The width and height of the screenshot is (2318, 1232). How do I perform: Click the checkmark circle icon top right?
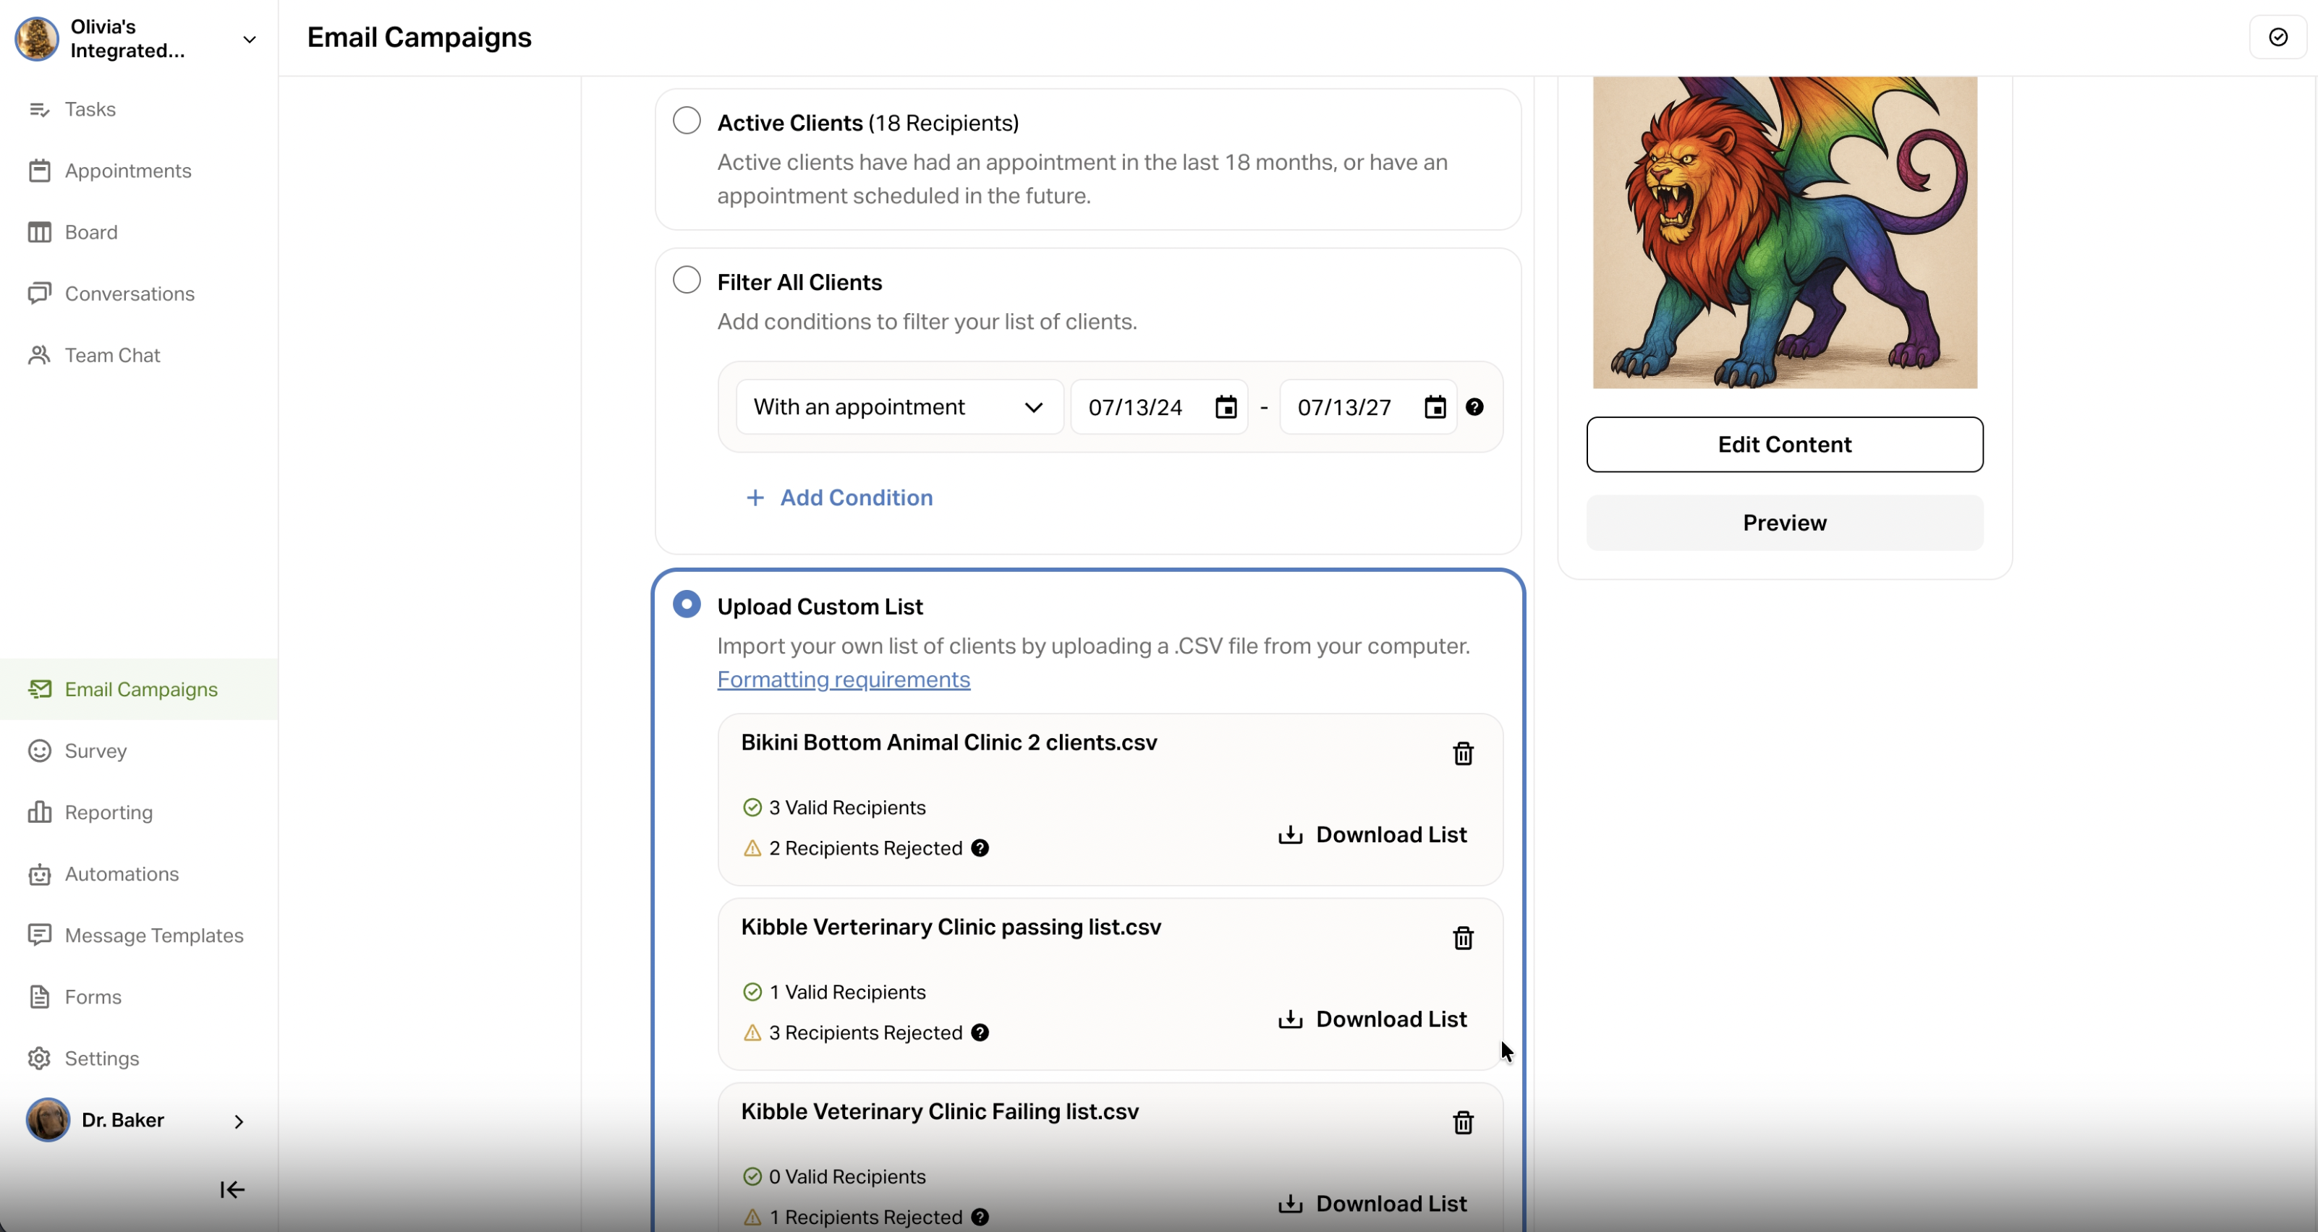pos(2278,37)
